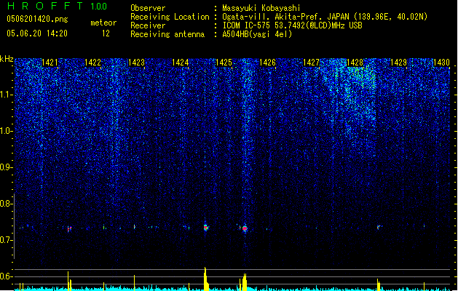Click the strongest meteor echo below 1425

[206, 228]
